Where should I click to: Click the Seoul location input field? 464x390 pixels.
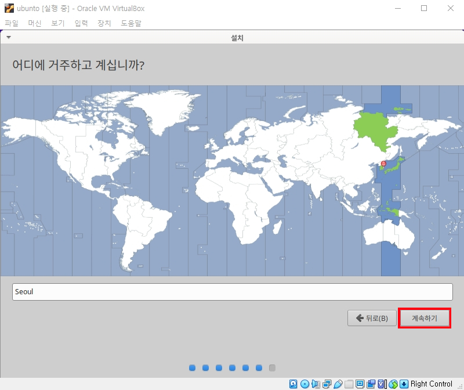click(233, 292)
